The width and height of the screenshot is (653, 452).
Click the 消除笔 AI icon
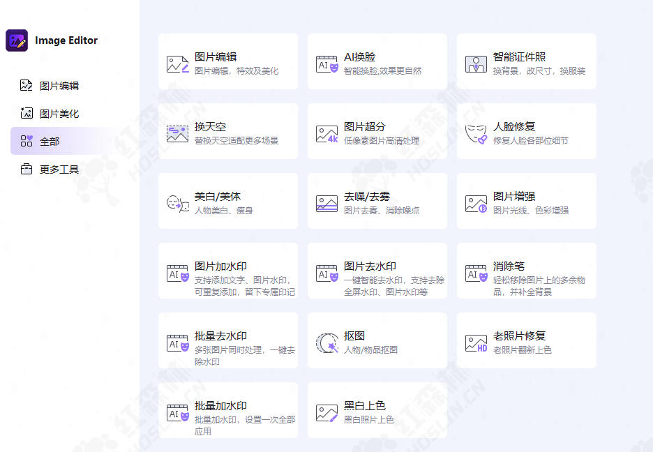(x=476, y=274)
